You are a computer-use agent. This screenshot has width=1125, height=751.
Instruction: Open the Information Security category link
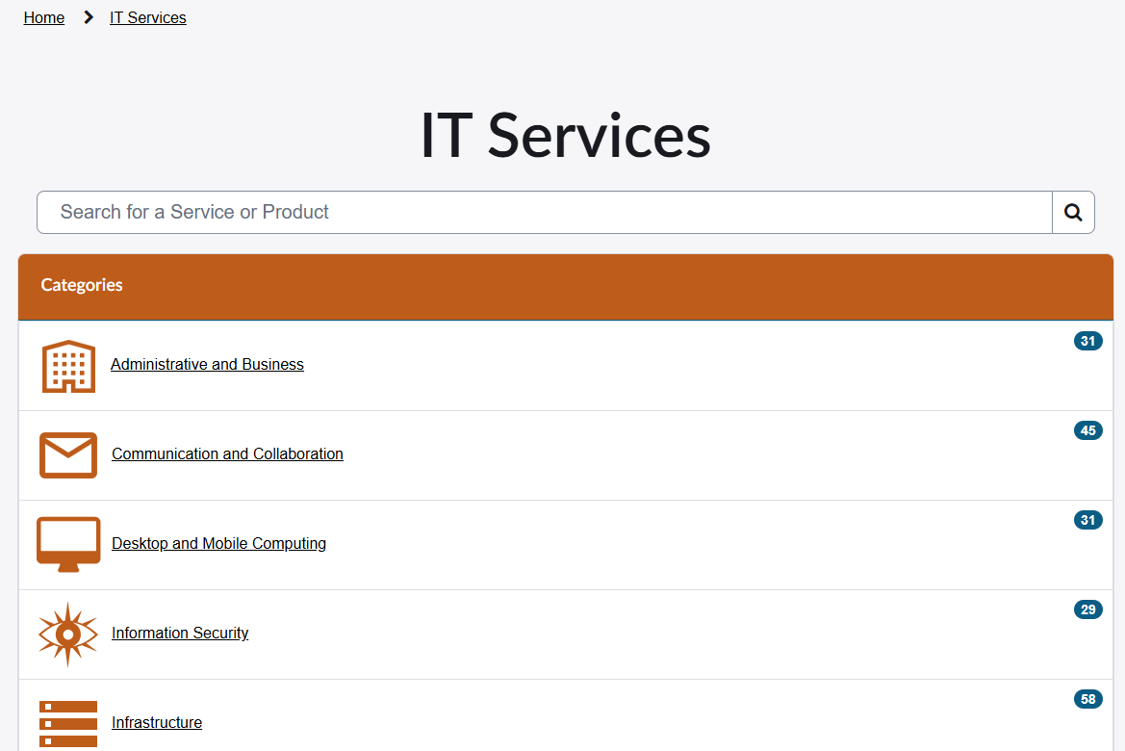(x=180, y=633)
